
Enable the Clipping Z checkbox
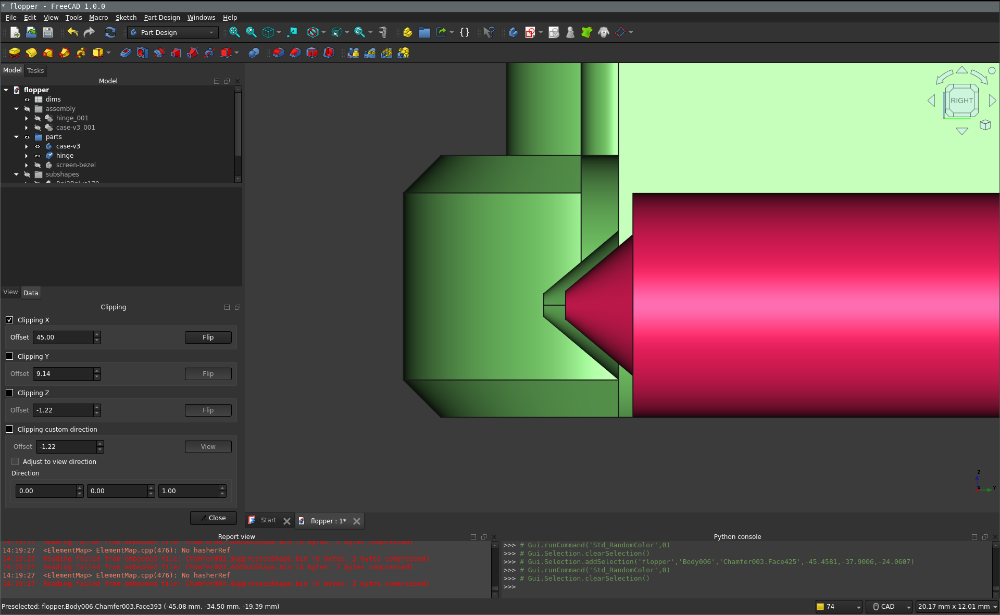click(x=9, y=393)
